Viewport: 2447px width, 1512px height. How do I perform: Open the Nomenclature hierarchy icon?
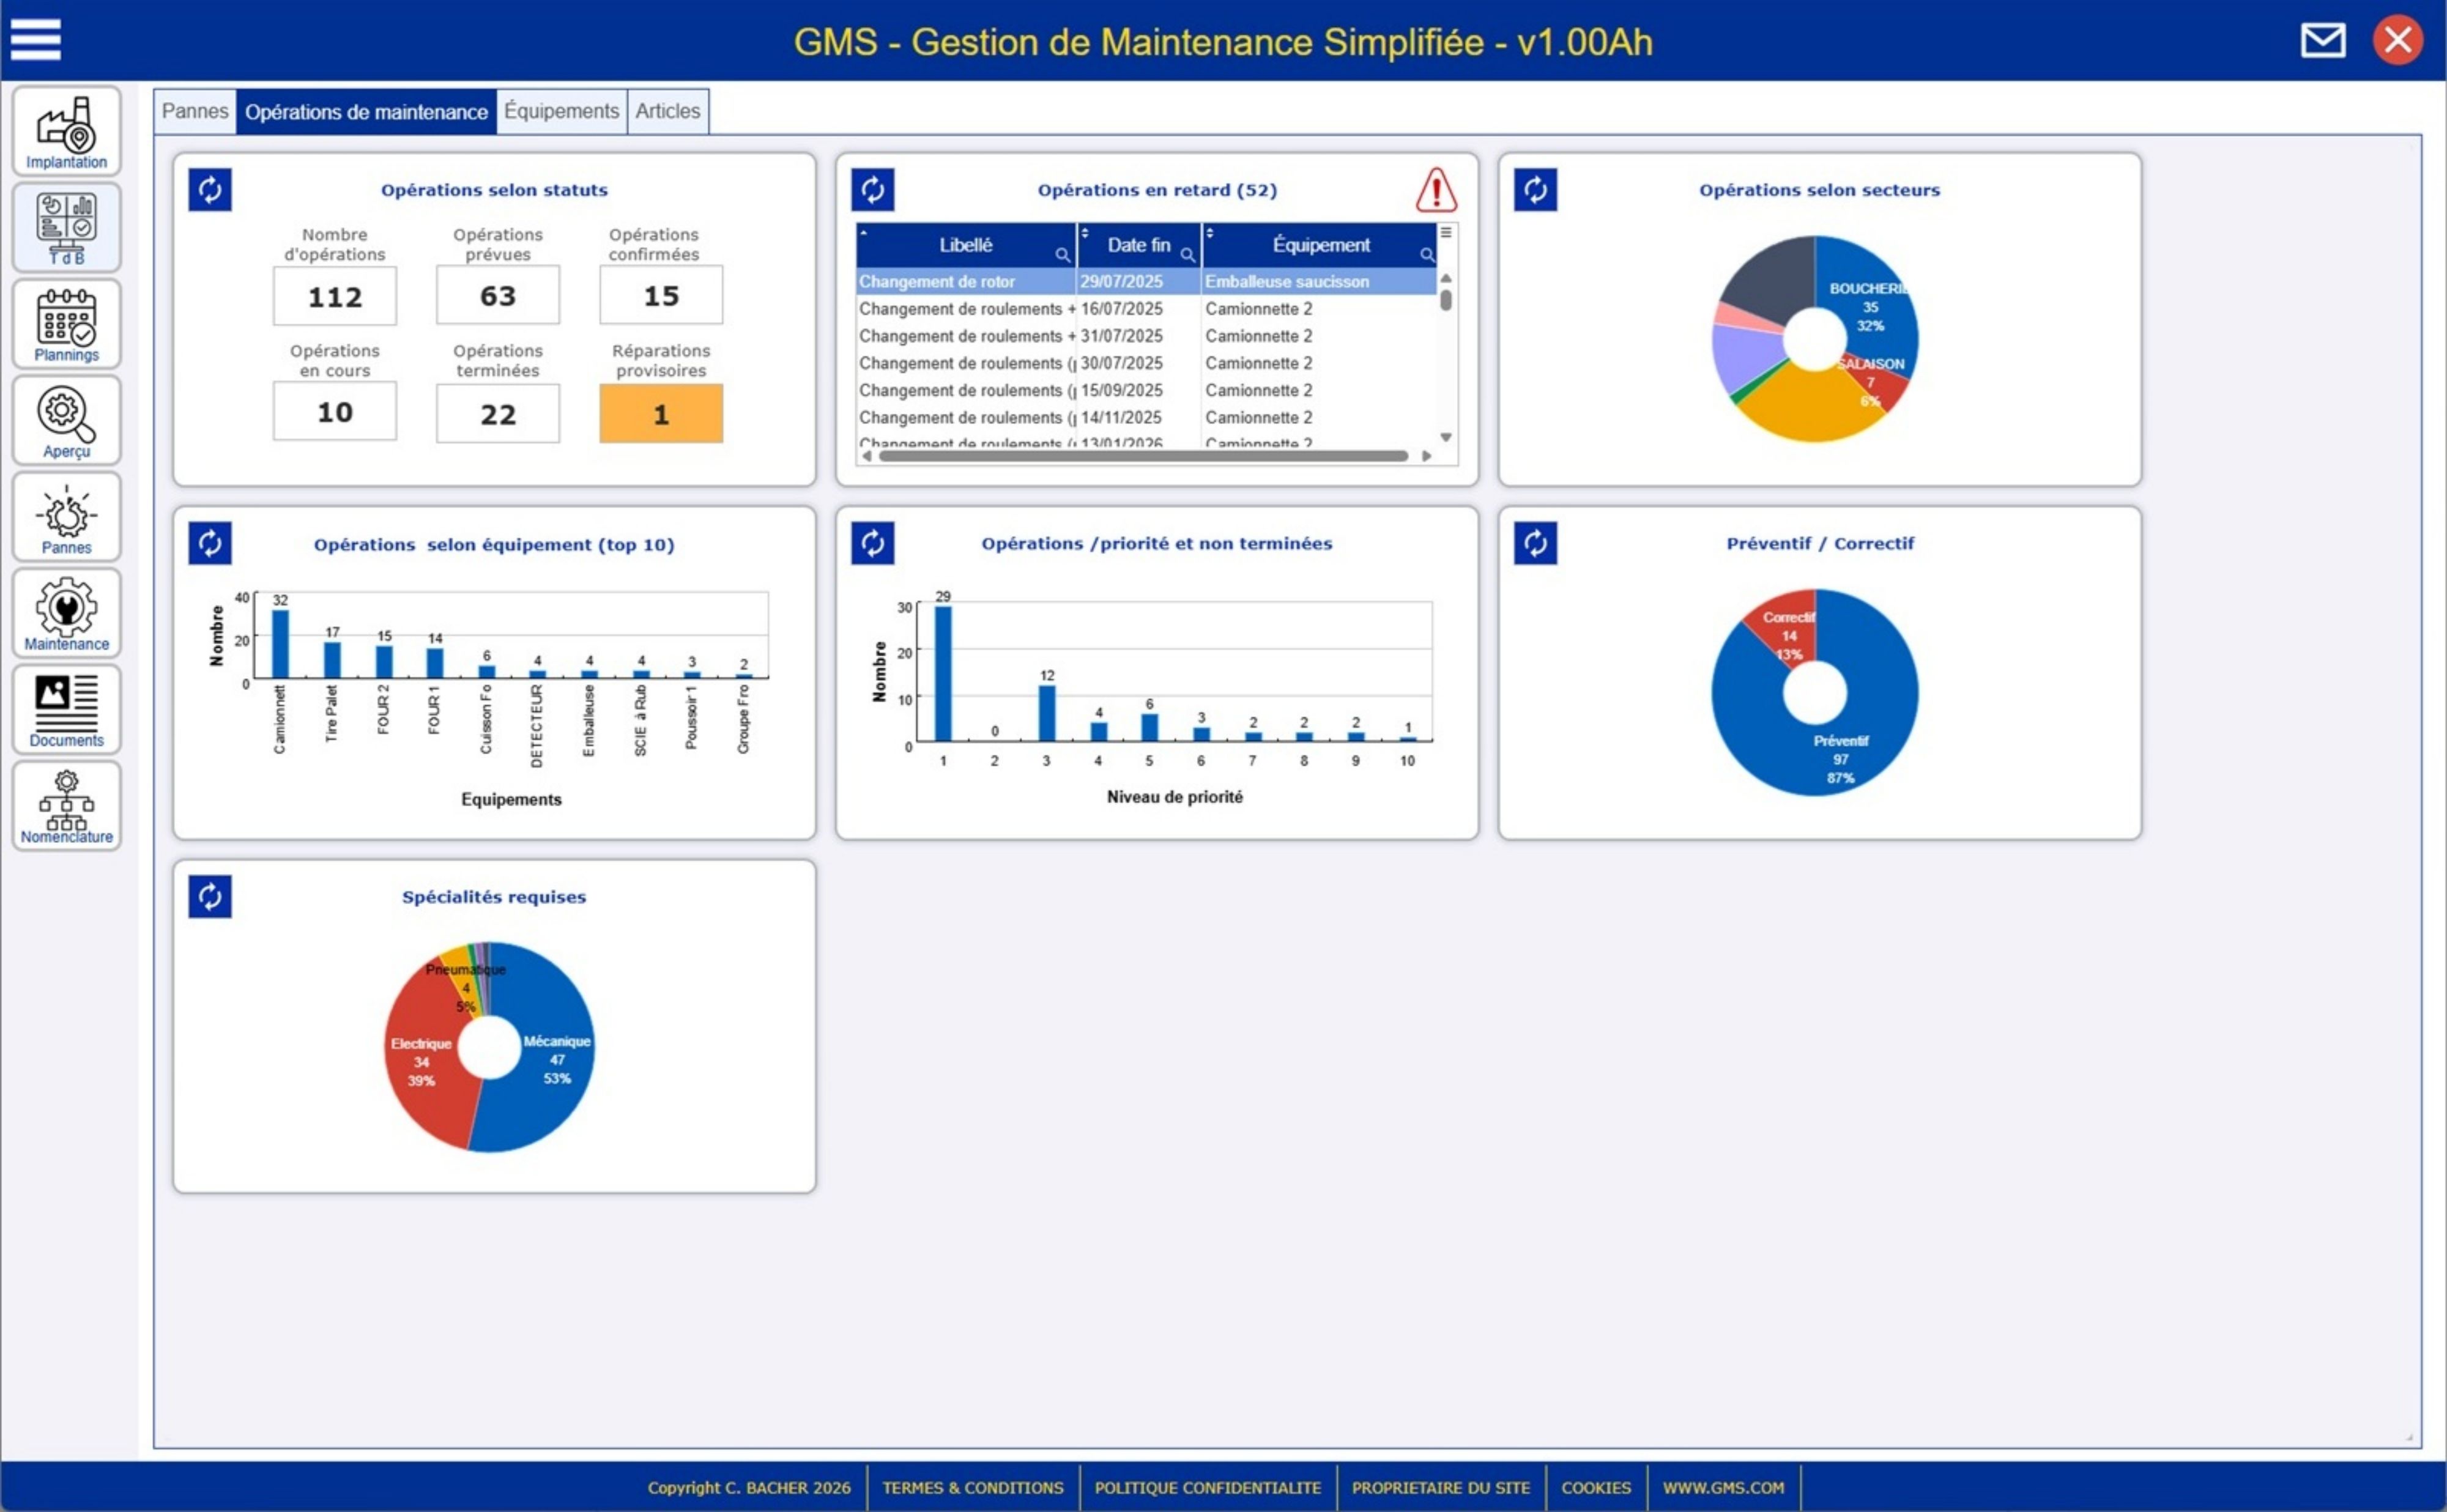(66, 805)
